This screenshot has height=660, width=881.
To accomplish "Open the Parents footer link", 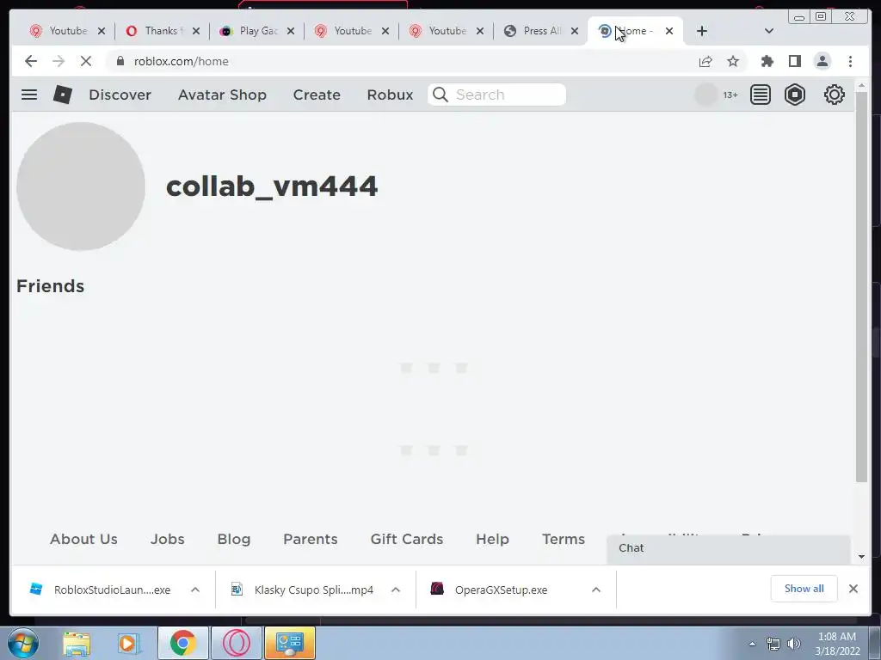I will pos(310,540).
